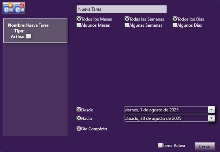Viewport: 220px width, 152px height.
Task: Expand the Hasta date dropdown arrow
Action: pos(211,118)
